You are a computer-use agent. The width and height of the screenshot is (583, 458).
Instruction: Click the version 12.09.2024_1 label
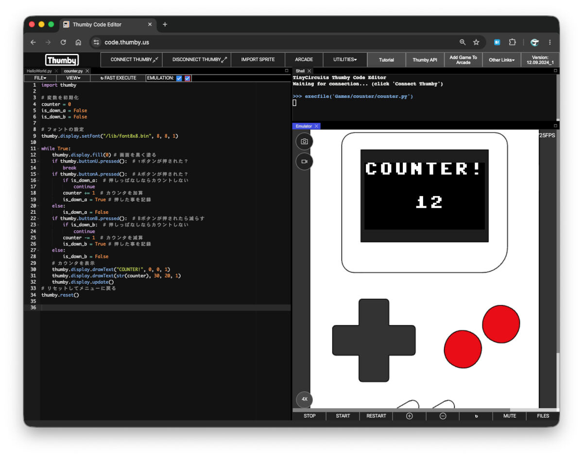click(540, 60)
